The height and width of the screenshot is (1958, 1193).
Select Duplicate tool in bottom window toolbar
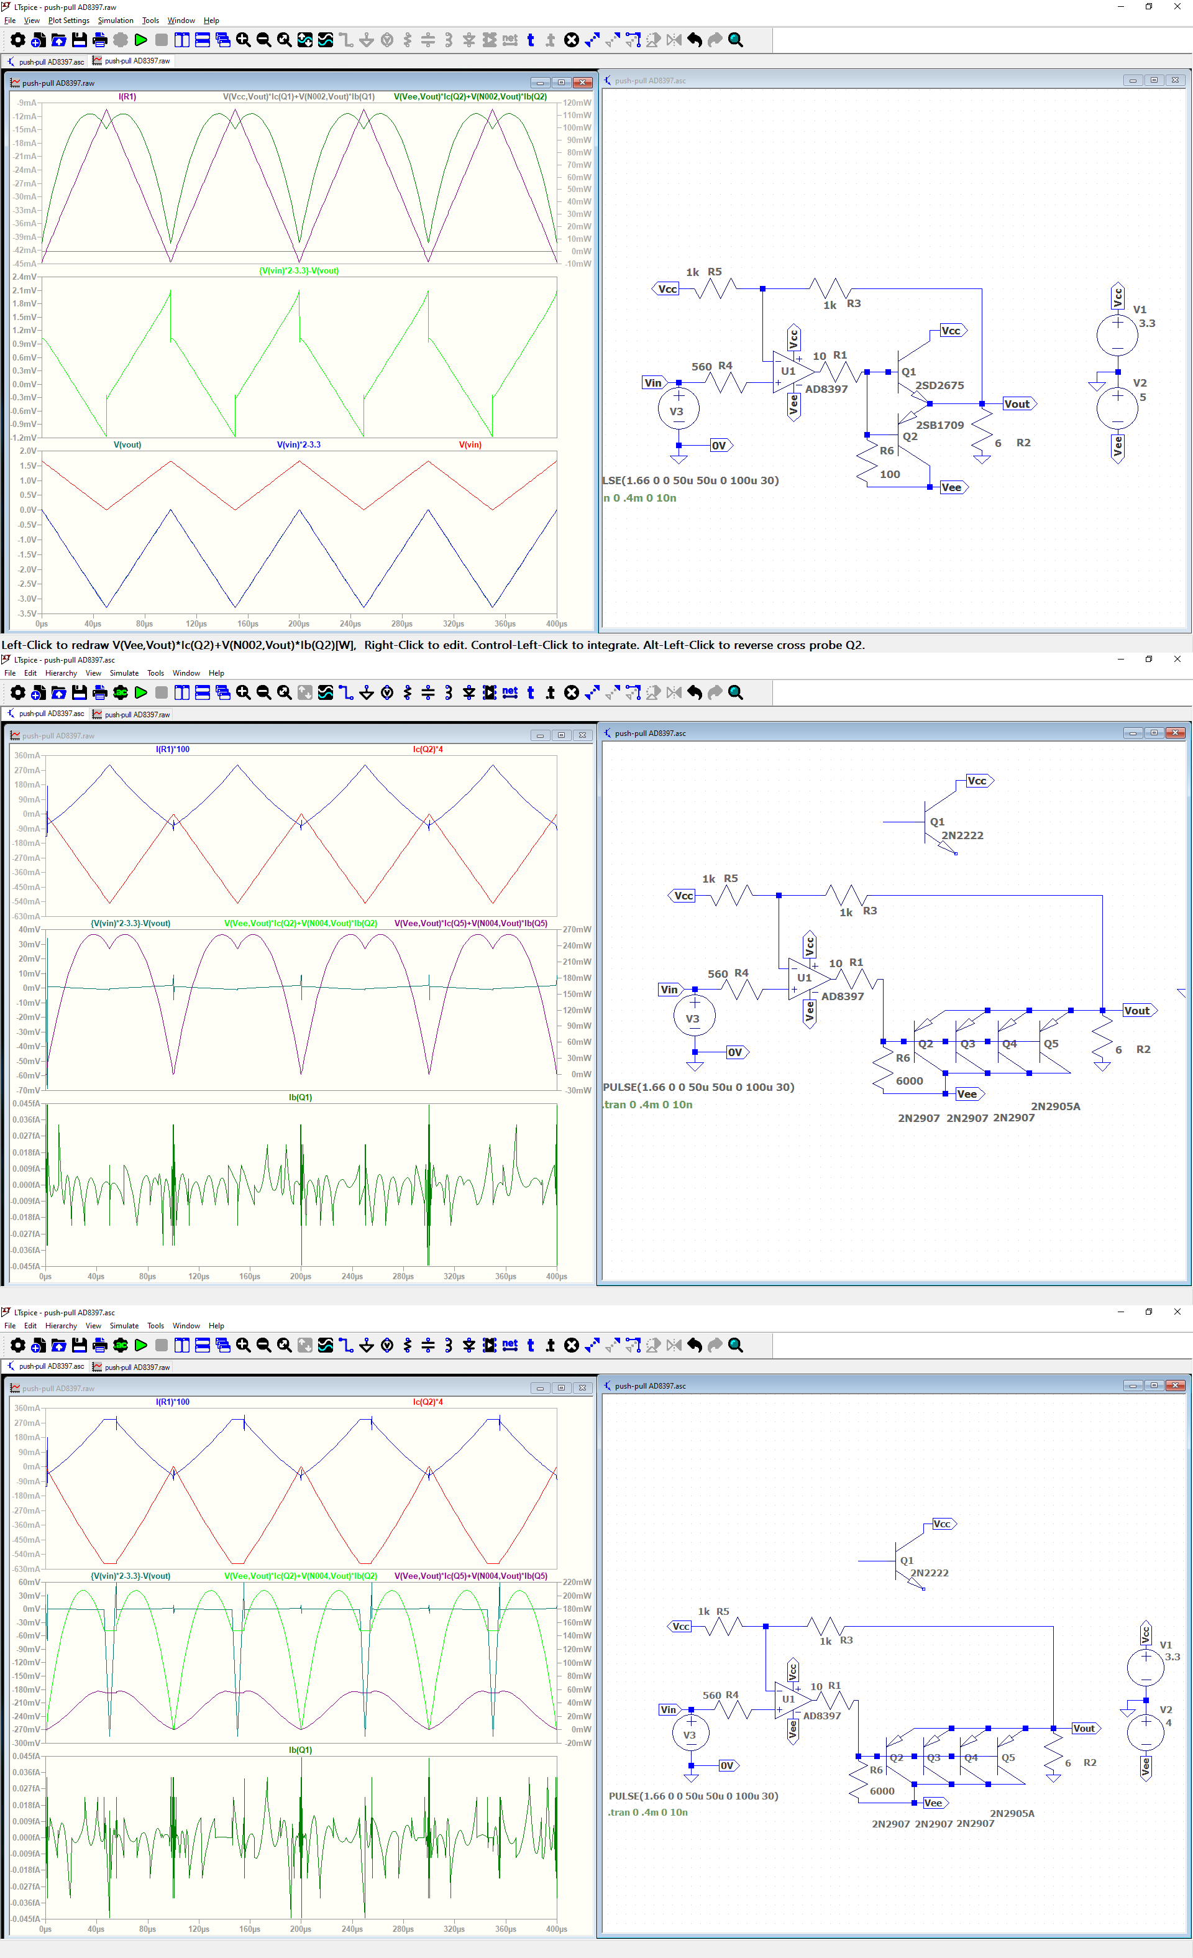pyautogui.click(x=593, y=1344)
